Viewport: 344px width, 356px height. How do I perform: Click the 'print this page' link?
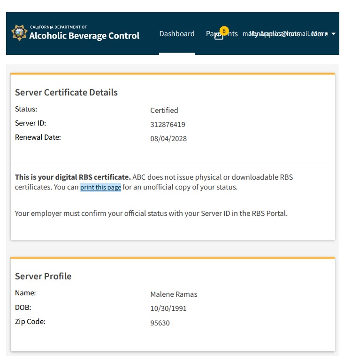(x=100, y=187)
